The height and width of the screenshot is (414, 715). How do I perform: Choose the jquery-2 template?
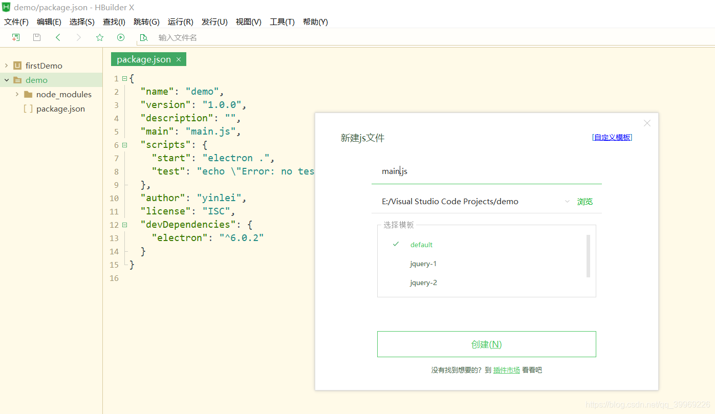click(423, 282)
